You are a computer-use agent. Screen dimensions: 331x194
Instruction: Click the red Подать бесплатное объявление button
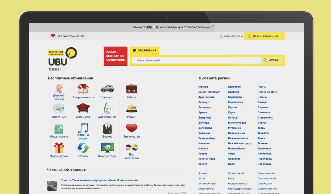tap(115, 56)
